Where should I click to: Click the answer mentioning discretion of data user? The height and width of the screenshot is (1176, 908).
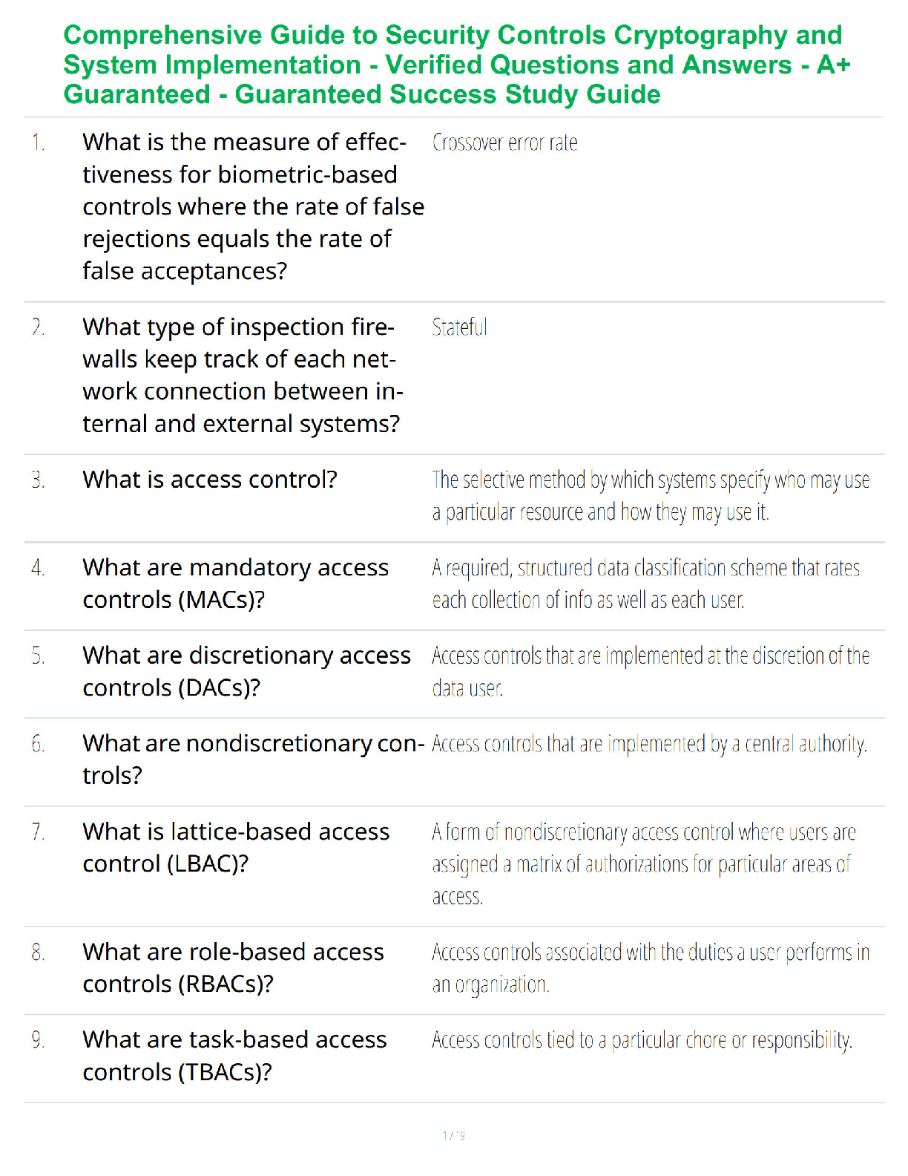tap(651, 671)
